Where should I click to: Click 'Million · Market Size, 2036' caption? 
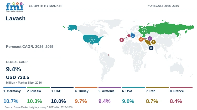pyautogui.click(x=24, y=83)
